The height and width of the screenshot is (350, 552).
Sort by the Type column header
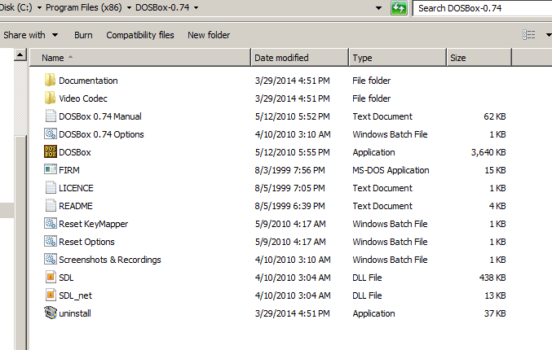coord(397,58)
